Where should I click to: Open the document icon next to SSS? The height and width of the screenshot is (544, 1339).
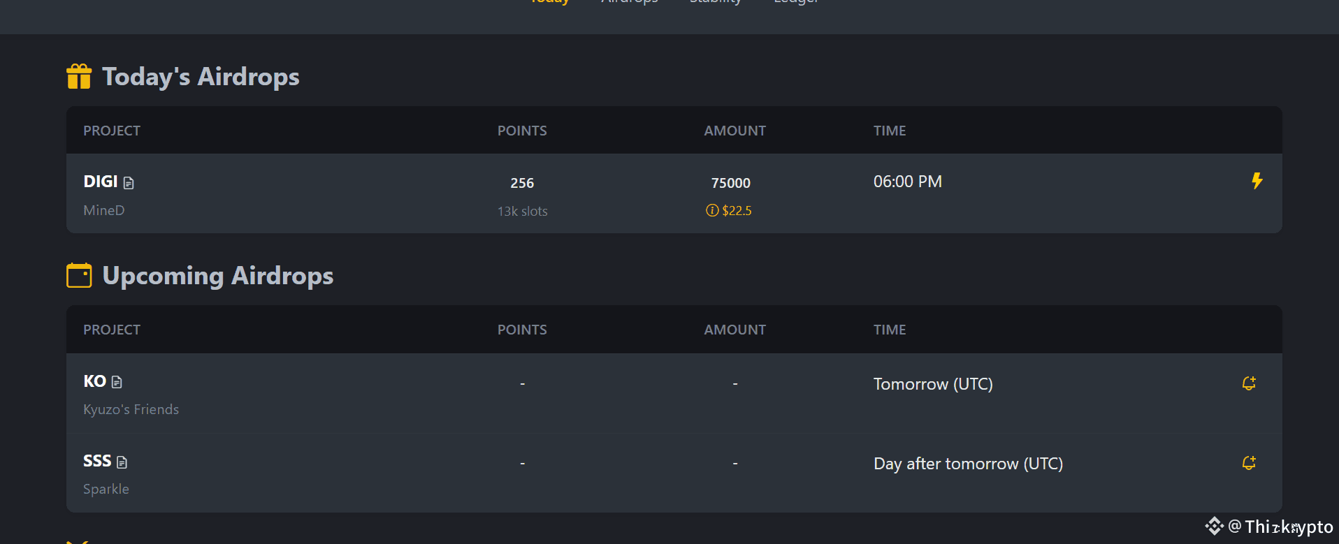tap(122, 462)
